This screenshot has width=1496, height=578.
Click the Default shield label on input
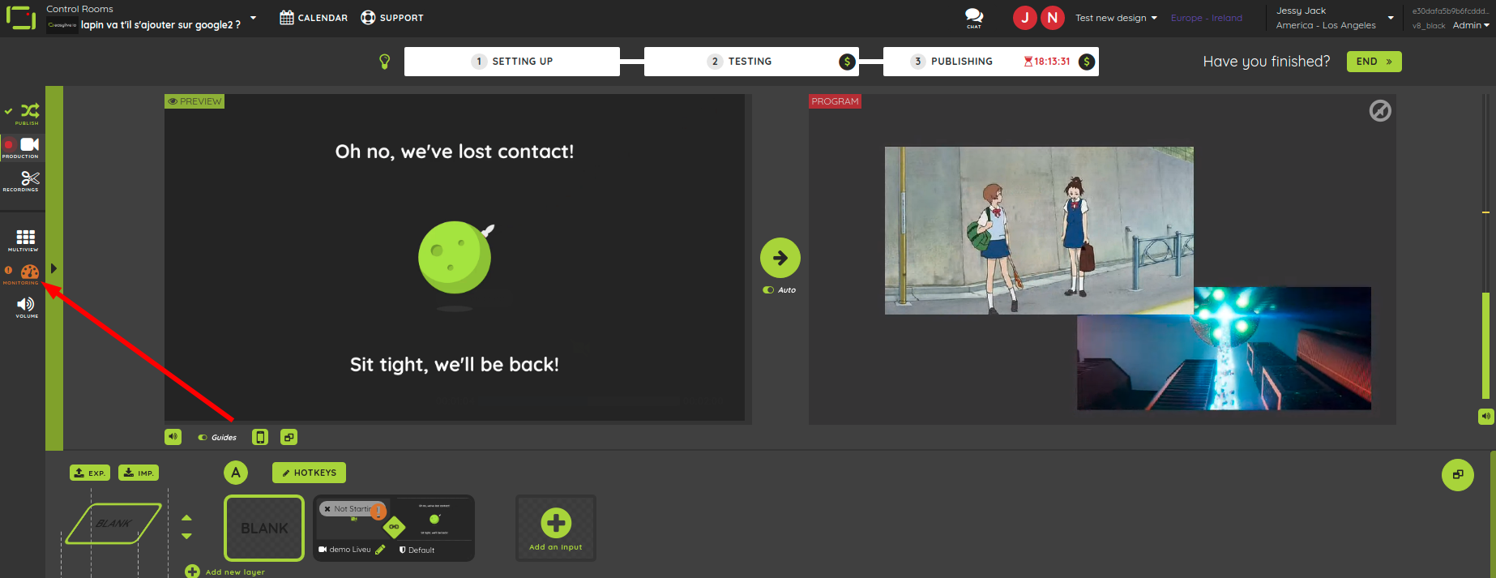417,550
